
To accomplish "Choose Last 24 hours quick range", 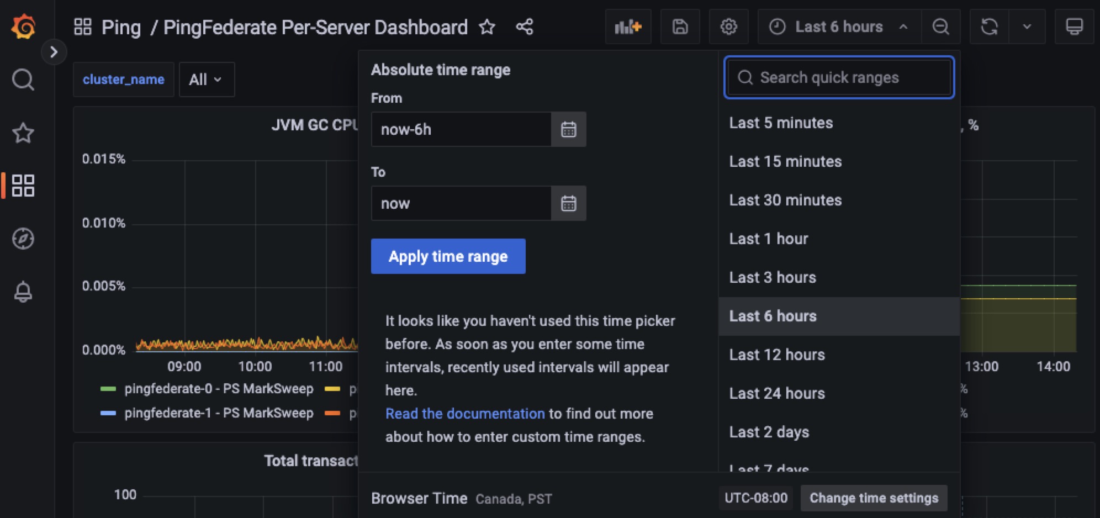I will pos(776,393).
